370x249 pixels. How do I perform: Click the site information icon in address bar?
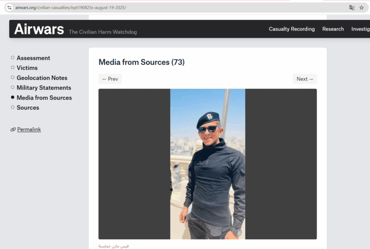9,7
